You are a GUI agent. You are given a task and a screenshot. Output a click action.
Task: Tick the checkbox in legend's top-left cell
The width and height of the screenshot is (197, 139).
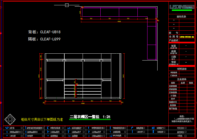[21, 128]
